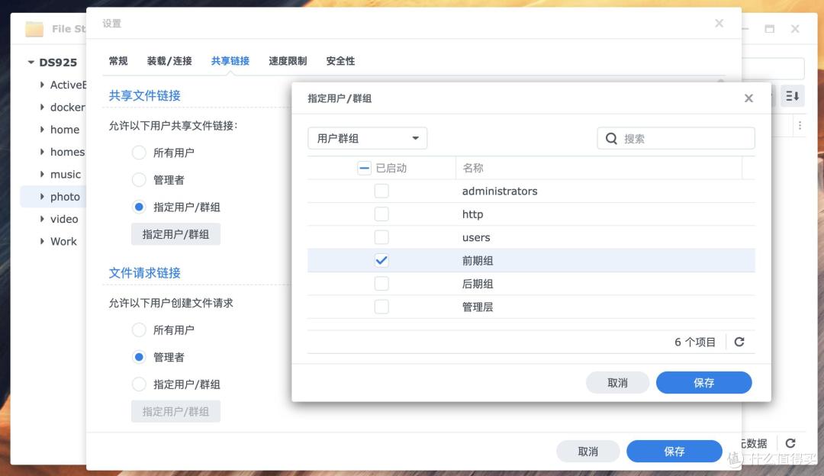Expand the docker folder arrow
Viewport: 824px width, 476px height.
tap(42, 108)
